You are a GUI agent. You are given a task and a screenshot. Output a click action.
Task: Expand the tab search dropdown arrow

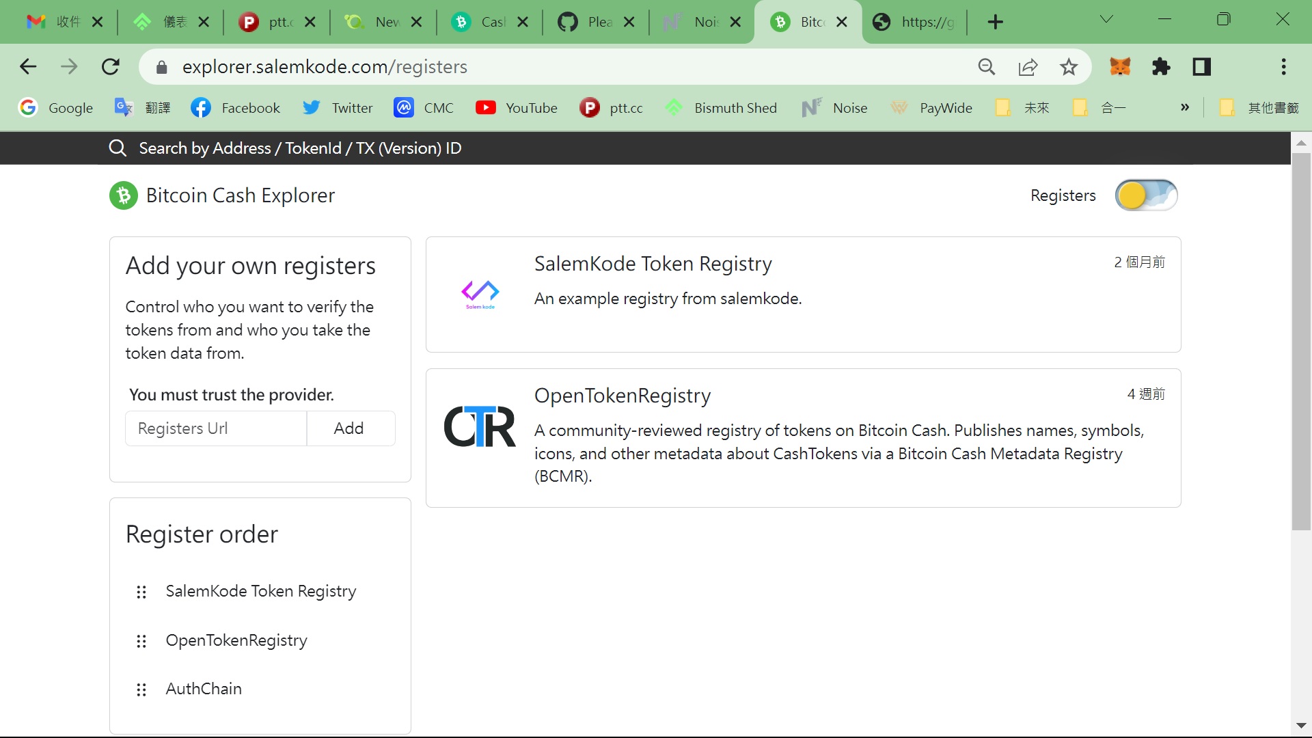tap(1106, 20)
